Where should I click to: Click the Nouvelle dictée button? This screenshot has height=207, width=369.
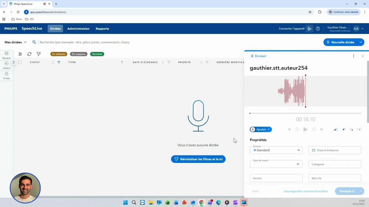coord(340,42)
